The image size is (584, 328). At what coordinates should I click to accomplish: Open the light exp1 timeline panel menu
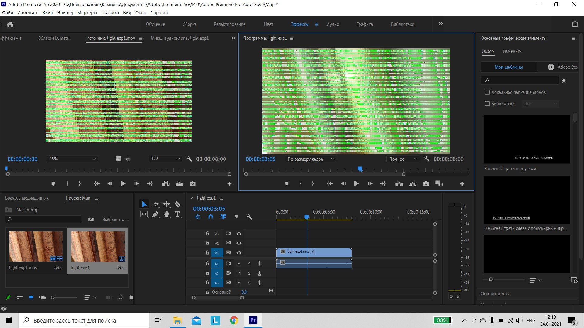click(x=221, y=198)
